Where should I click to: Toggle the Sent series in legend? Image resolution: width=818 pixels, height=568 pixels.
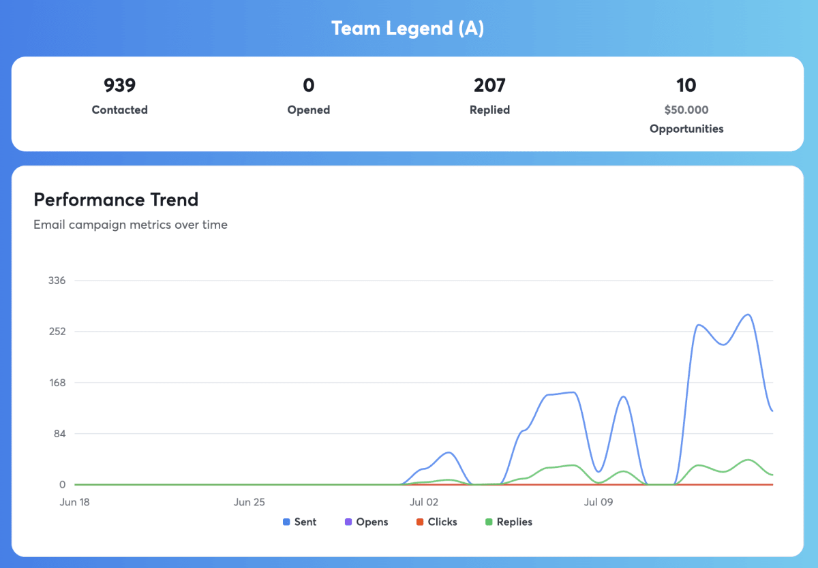coord(299,522)
